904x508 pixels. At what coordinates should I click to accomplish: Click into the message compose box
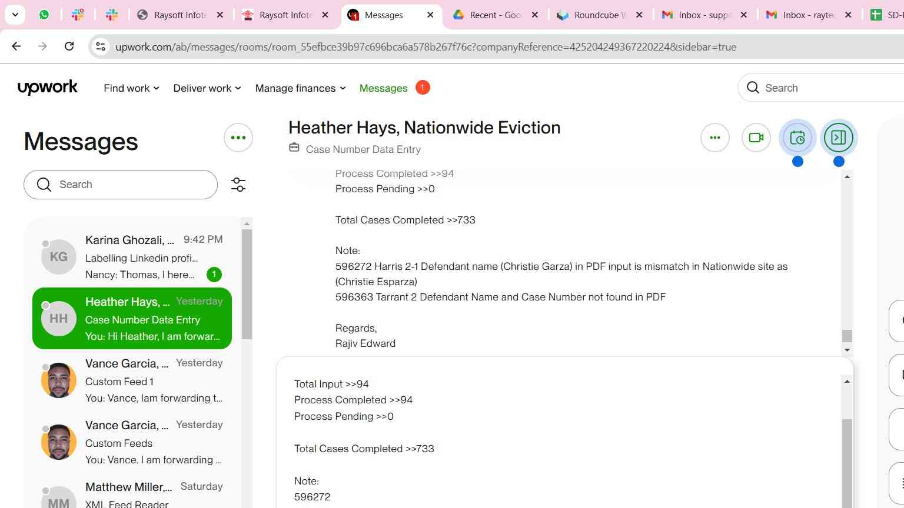click(x=565, y=440)
